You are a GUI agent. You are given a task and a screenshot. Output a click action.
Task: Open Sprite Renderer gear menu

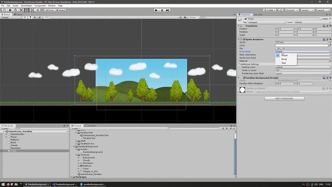pos(330,39)
